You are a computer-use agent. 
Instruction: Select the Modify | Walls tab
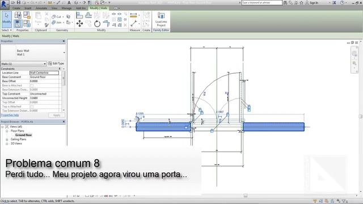(99, 8)
